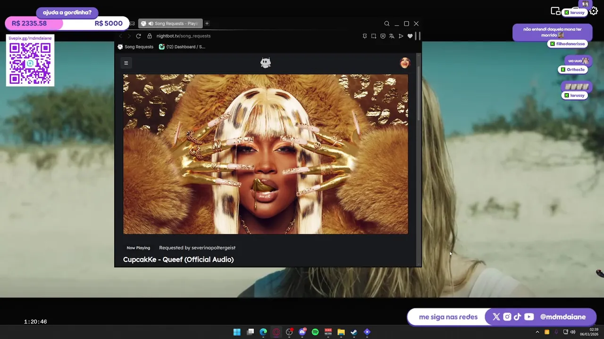Expand the system tray hidden icons chevron
The width and height of the screenshot is (604, 339).
pyautogui.click(x=537, y=332)
